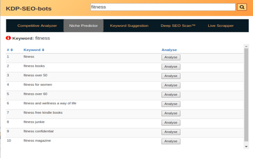Click the magnifying glass search icon
Image resolution: width=253 pixels, height=158 pixels.
click(241, 7)
